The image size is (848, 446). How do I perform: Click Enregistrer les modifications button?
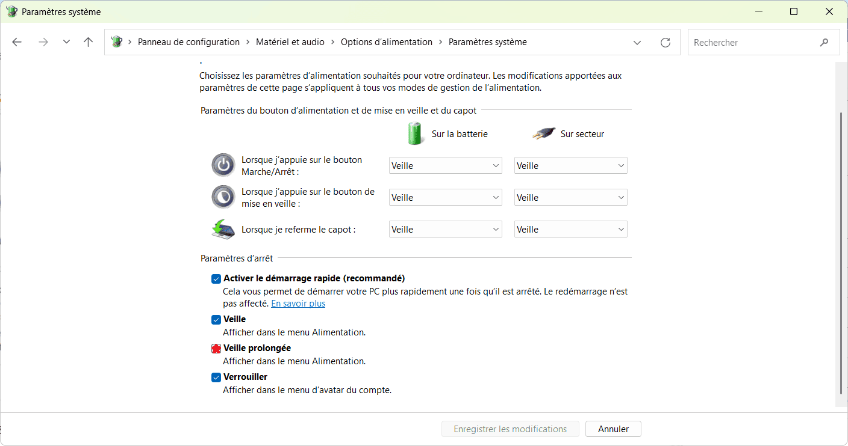coord(510,429)
